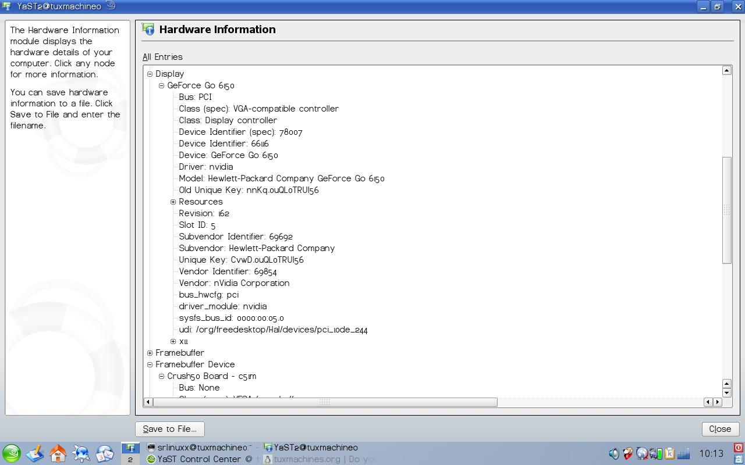The image size is (745, 465).
Task: Launch Konqueror web browser icon
Action: [x=81, y=453]
